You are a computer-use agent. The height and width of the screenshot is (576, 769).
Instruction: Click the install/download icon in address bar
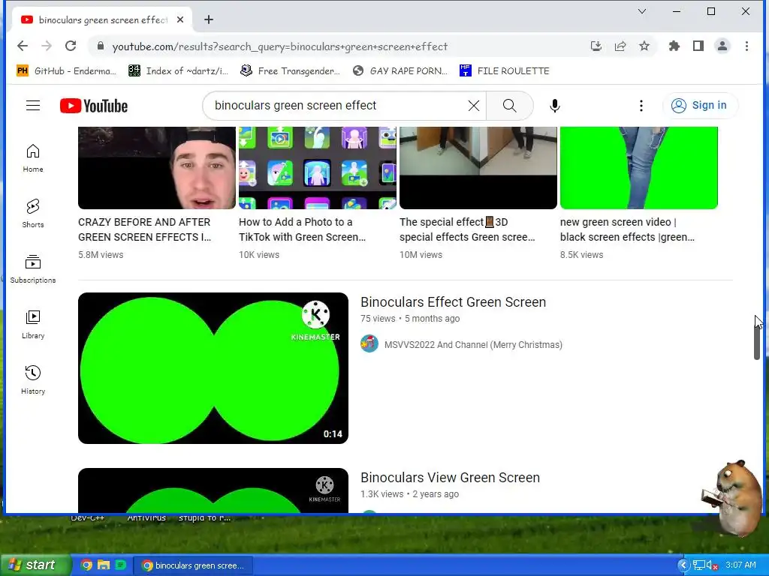tap(596, 46)
